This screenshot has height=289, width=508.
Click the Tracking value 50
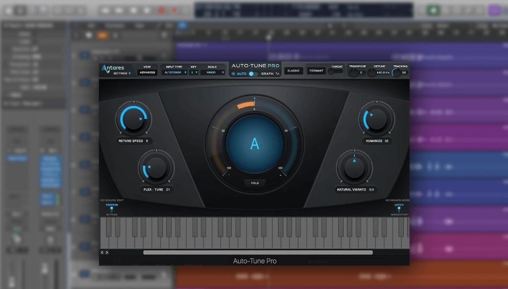coord(404,73)
